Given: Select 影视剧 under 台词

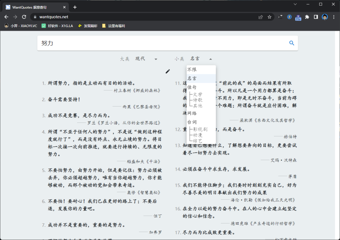Looking at the screenshot, I should (x=200, y=129).
